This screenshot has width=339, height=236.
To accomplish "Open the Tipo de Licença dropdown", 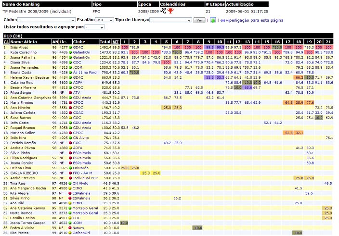I will pyautogui.click(x=170, y=20).
